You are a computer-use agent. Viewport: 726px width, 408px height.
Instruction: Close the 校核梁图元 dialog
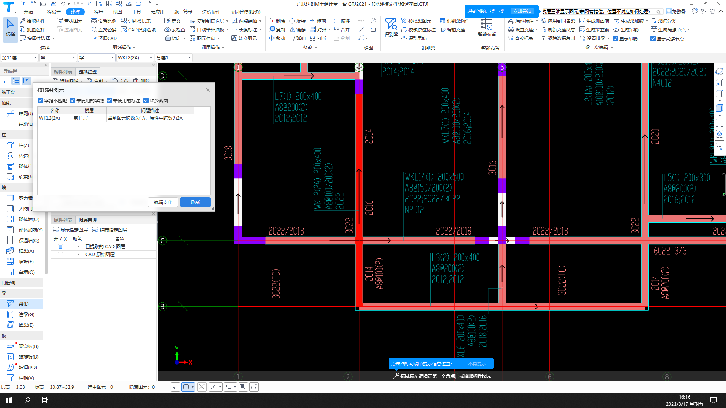(208, 90)
